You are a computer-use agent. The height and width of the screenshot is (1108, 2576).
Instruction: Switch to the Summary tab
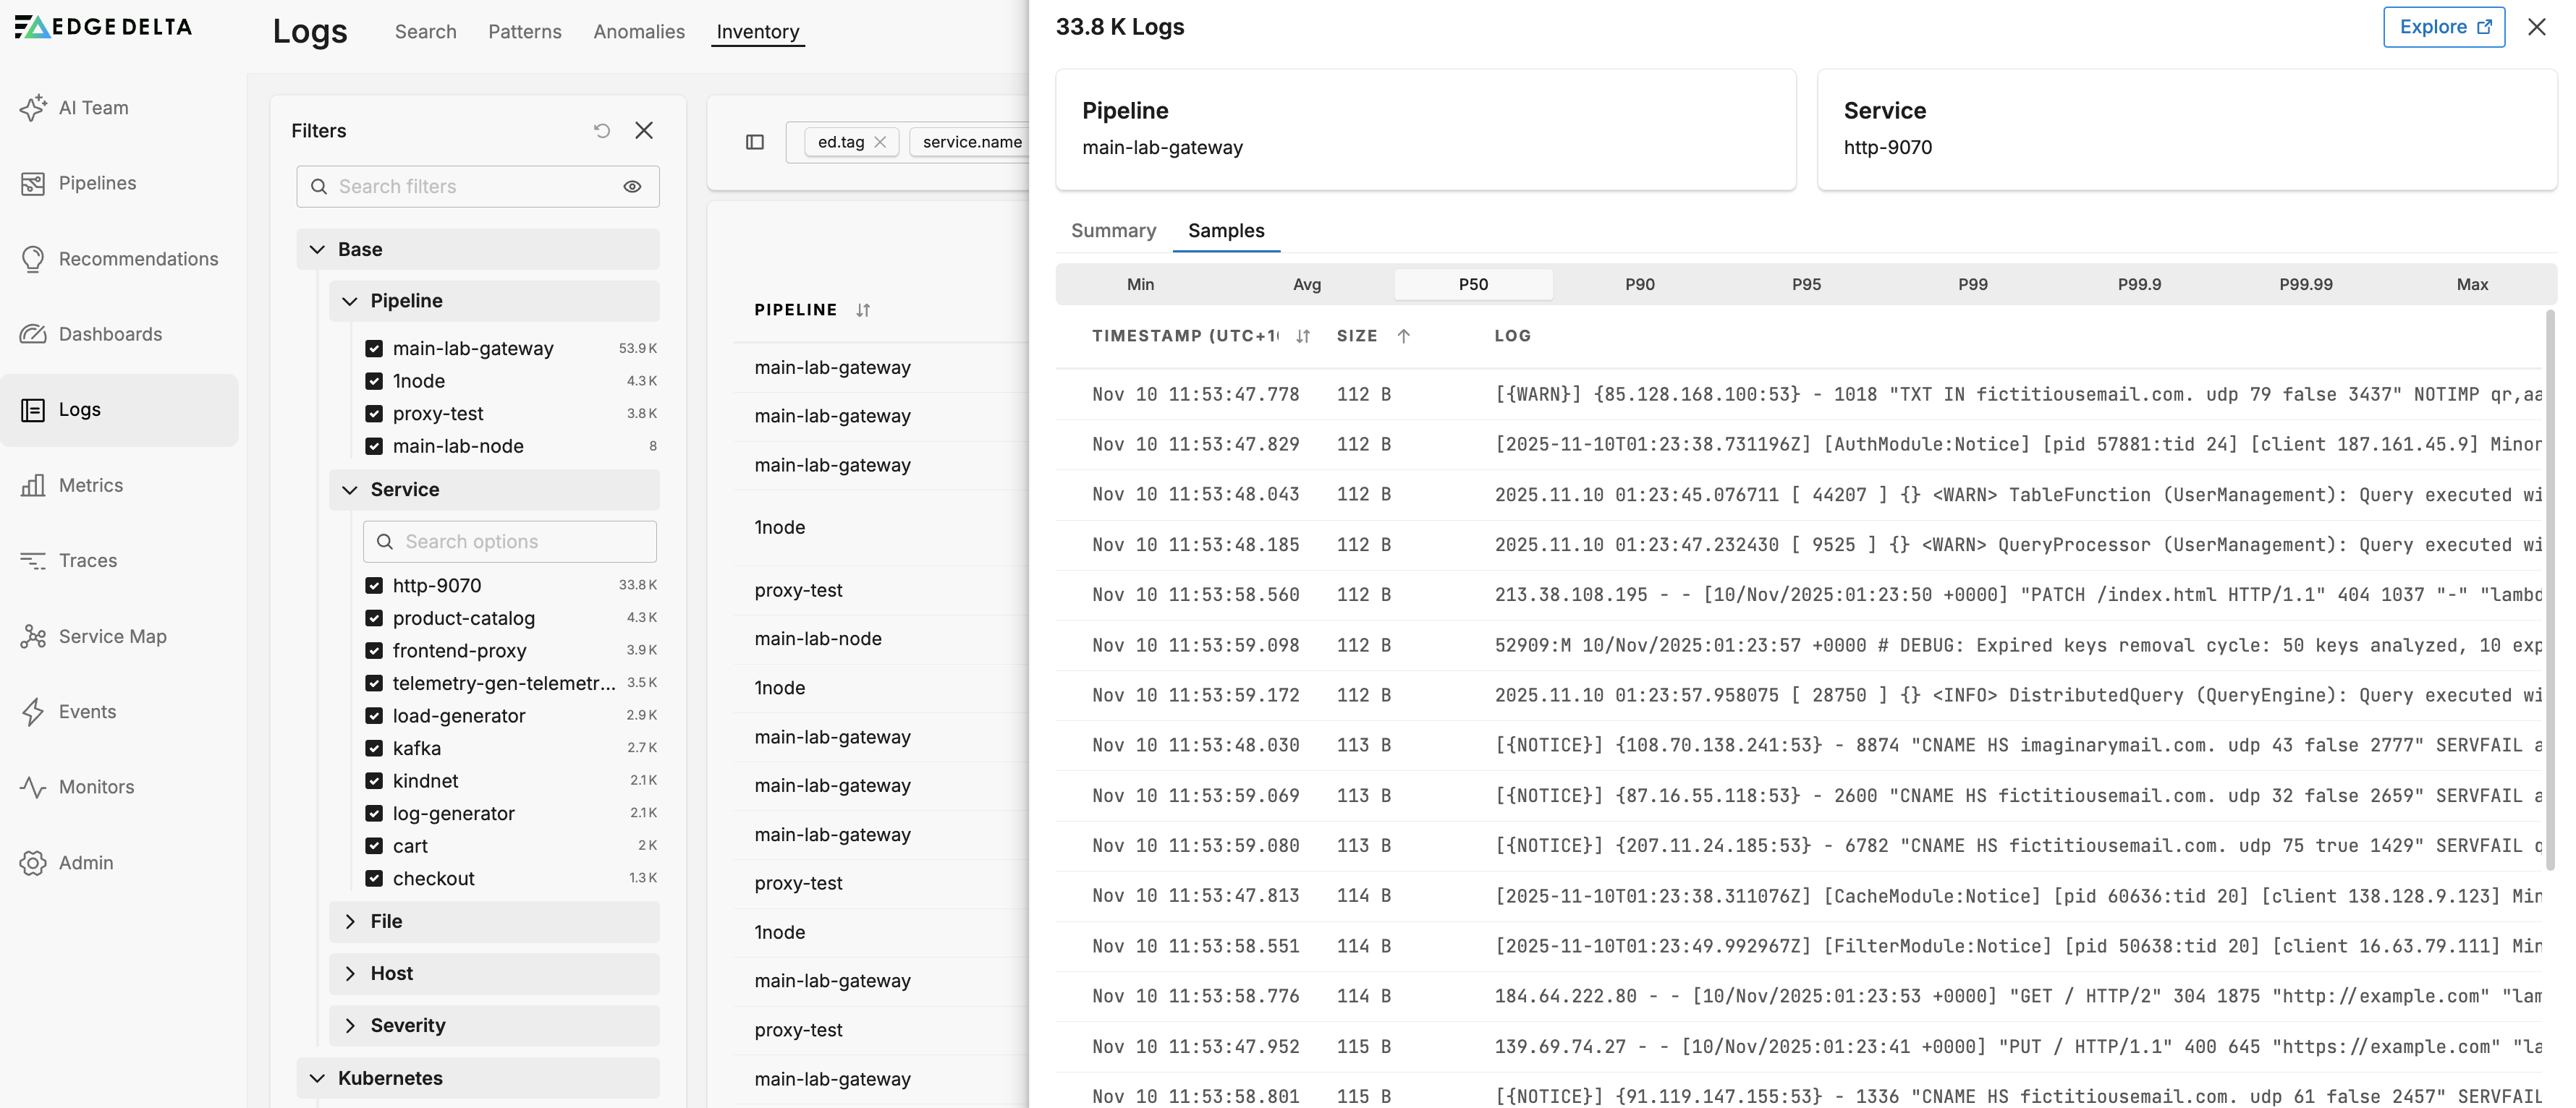point(1113,231)
